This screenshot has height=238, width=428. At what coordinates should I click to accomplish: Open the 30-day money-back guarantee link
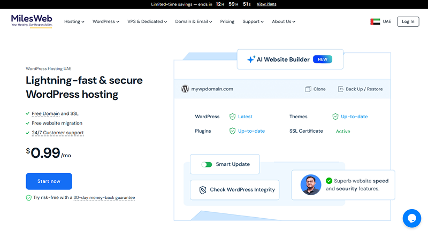104,197
